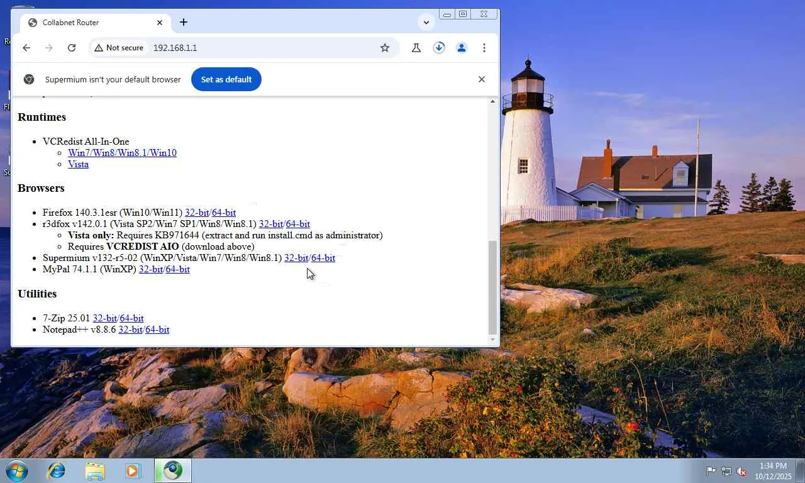Open the tab search dropdown arrow
Screen dimensions: 805x483
pos(426,22)
